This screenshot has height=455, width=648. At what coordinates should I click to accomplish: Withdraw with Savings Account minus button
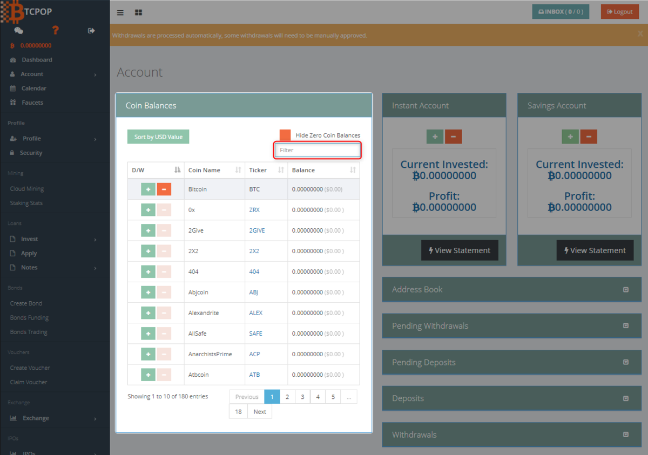pyautogui.click(x=589, y=137)
